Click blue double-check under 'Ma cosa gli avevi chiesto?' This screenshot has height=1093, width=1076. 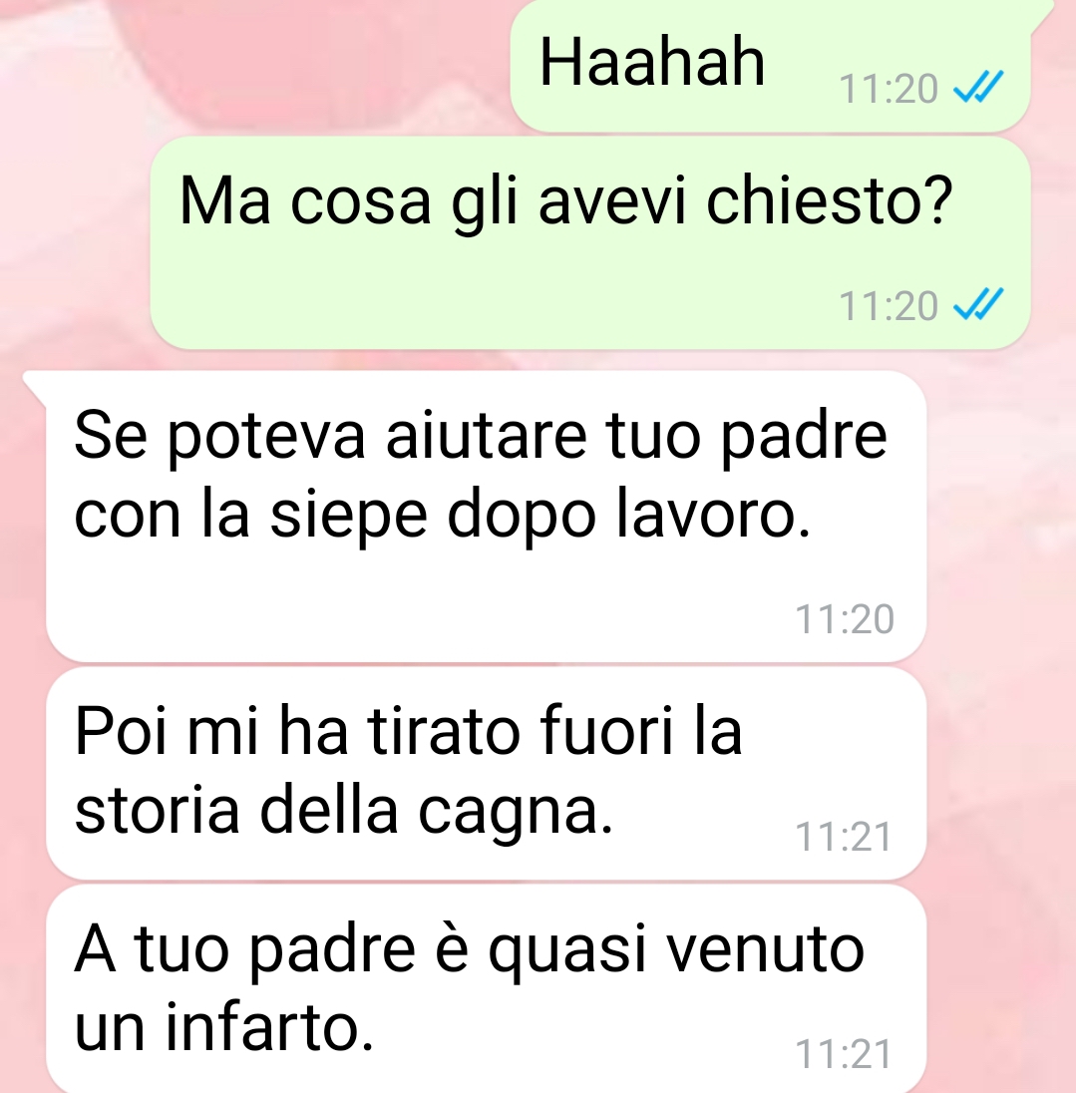click(977, 304)
